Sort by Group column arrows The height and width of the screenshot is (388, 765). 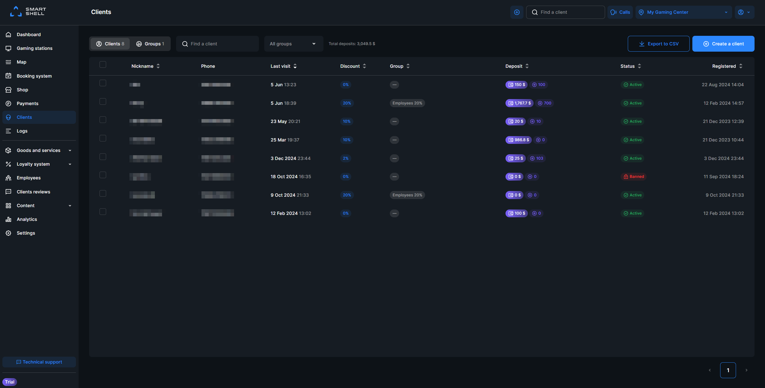pos(408,66)
